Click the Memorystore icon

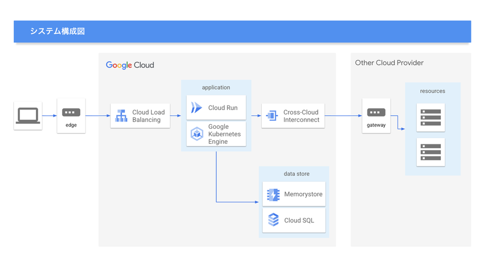click(x=273, y=194)
